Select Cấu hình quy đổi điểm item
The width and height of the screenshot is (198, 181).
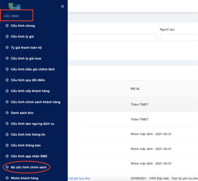(x=28, y=80)
